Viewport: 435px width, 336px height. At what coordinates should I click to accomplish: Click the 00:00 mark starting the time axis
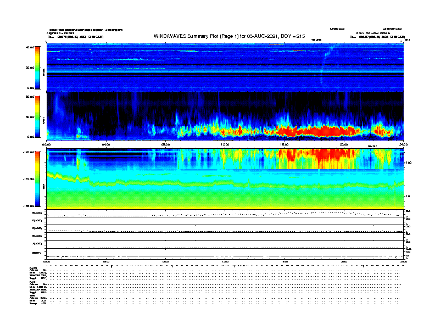click(47, 144)
